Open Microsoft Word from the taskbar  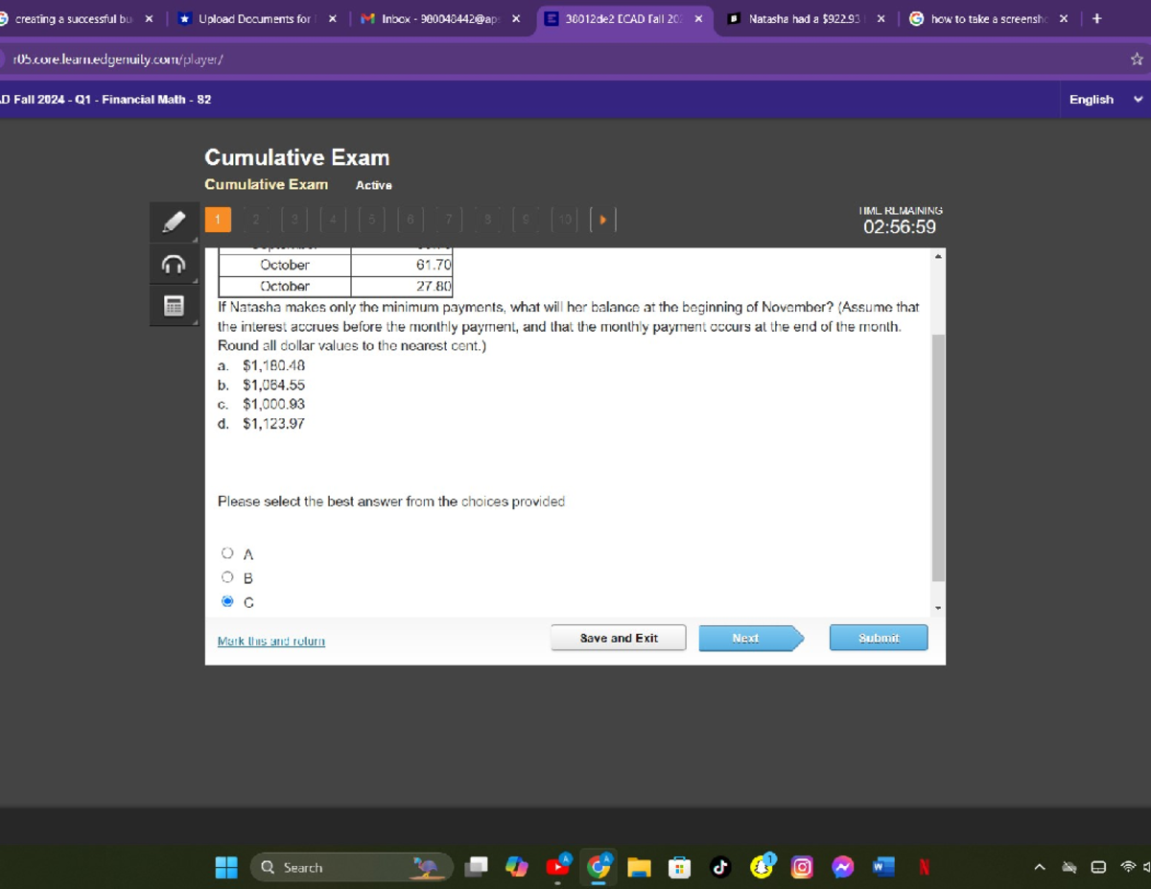(x=883, y=867)
